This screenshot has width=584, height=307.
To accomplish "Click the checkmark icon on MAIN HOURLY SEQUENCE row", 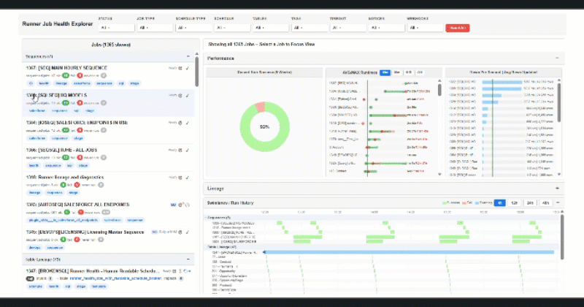I will [x=187, y=68].
